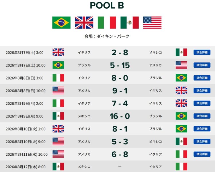Image resolution: width=215 pixels, height=172 pixels.
Task: Click the 6 - 8 score text
Action: pyautogui.click(x=120, y=154)
